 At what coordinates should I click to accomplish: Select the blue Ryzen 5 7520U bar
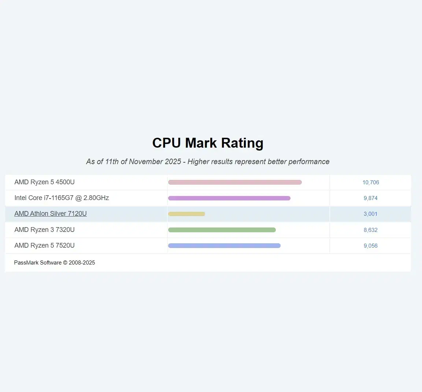pos(224,246)
